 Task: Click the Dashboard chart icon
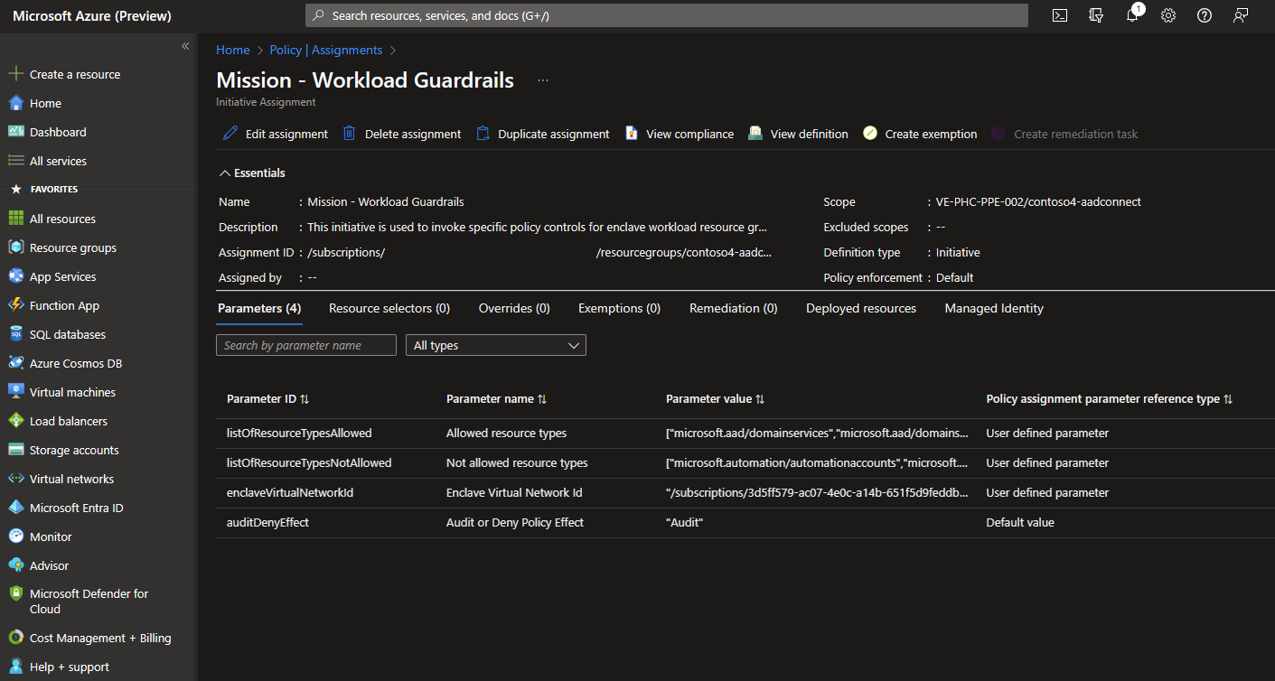pos(15,132)
